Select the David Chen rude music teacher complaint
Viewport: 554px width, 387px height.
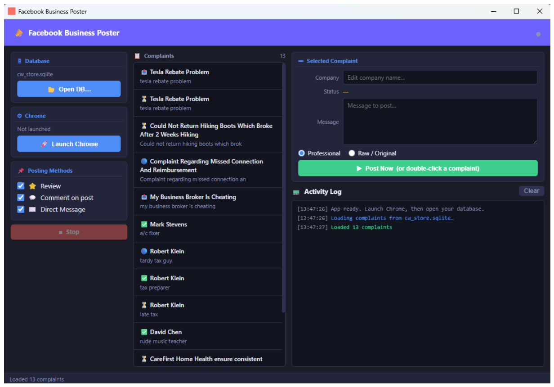tap(208, 336)
